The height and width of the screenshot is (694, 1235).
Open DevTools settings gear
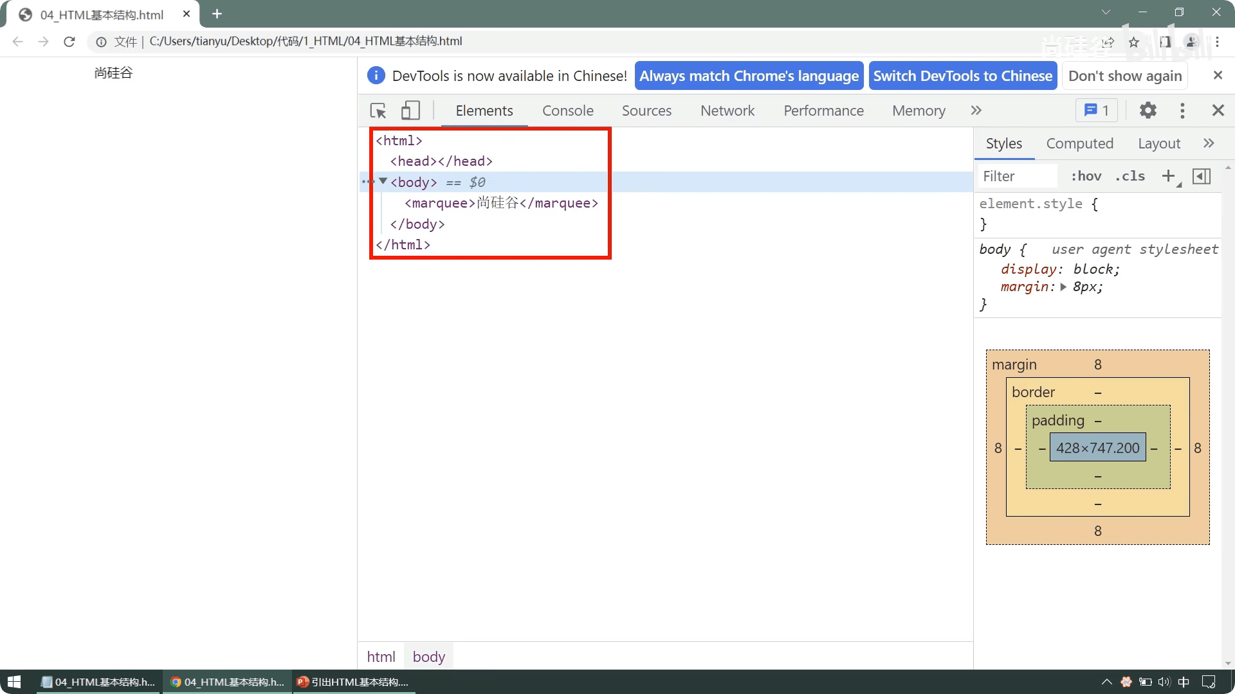[1148, 111]
